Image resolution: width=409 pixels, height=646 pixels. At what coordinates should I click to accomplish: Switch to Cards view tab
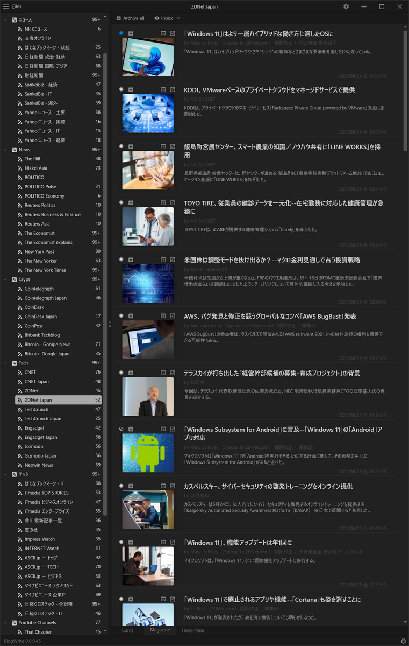coord(128,630)
